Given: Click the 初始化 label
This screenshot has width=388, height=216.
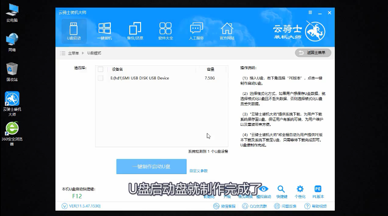Looking at the screenshot, I should click(x=209, y=197).
